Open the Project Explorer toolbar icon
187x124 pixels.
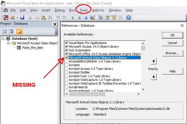(x=101, y=18)
